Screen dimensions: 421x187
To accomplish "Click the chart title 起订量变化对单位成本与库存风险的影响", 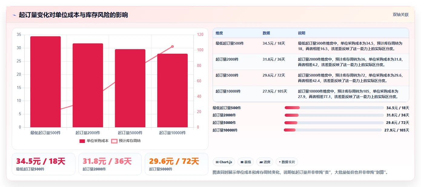I will pyautogui.click(x=74, y=15).
